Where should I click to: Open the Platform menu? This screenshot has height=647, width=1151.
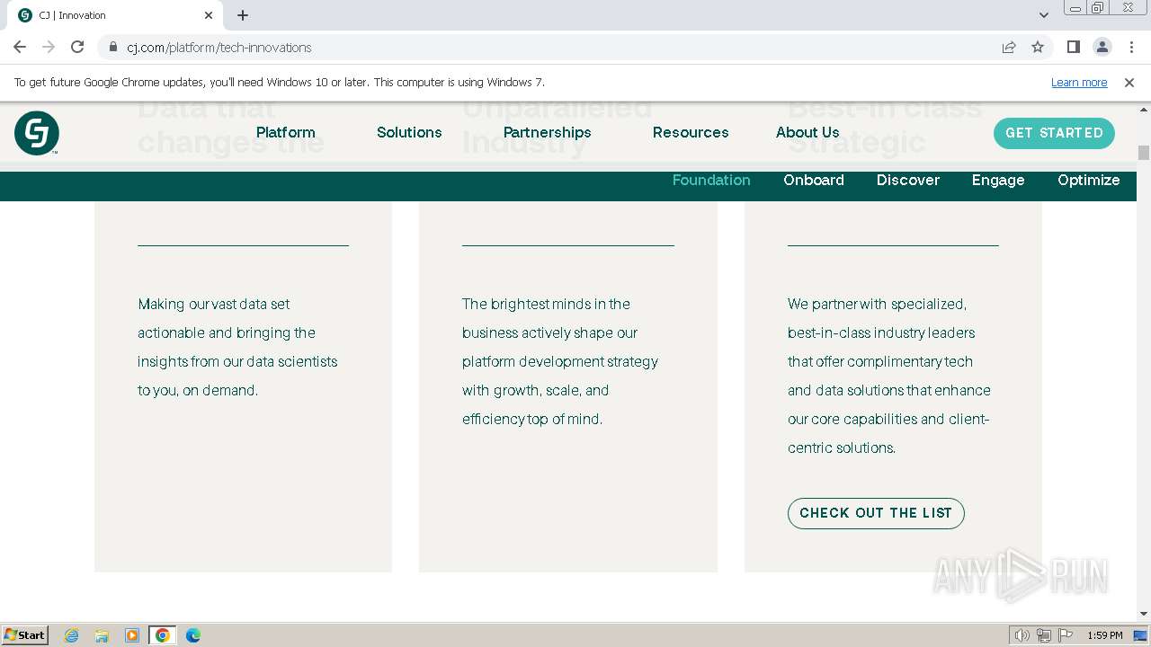click(x=286, y=132)
